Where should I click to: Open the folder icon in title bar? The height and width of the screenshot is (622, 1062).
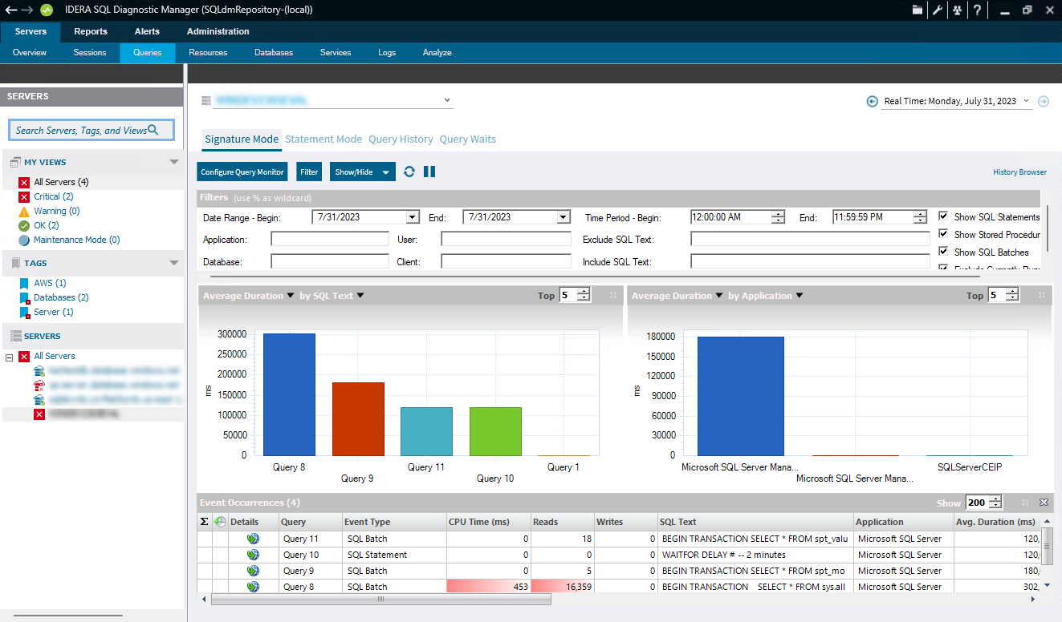click(918, 10)
